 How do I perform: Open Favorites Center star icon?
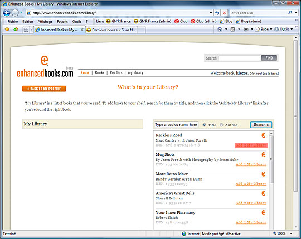pos(7,30)
